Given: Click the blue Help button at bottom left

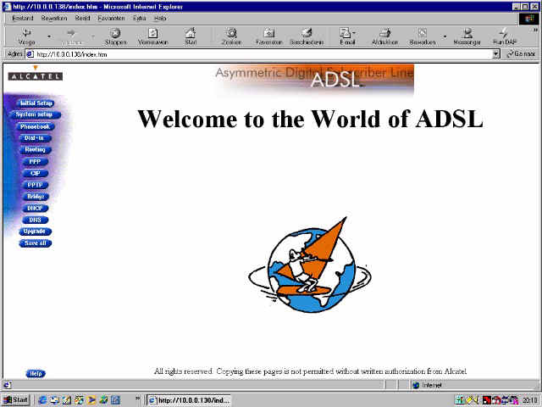Looking at the screenshot, I should (x=36, y=373).
